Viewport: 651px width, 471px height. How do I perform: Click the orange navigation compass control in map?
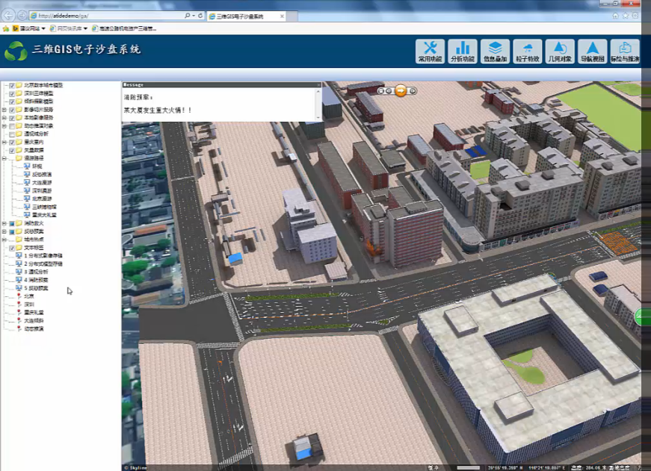pyautogui.click(x=401, y=90)
